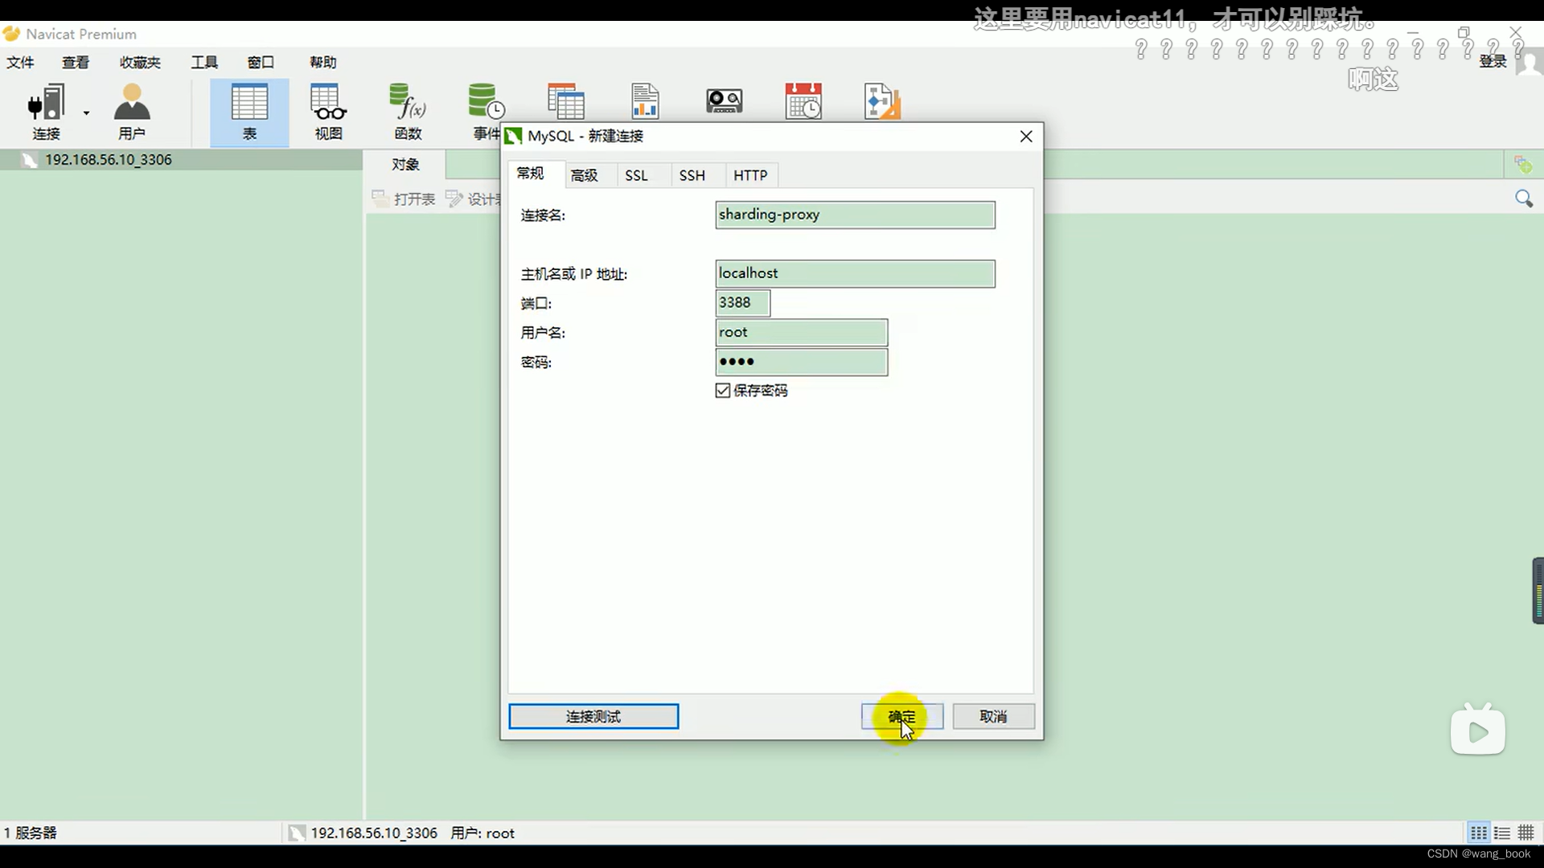The image size is (1544, 868).
Task: Click status bar text 192.168.56.10_3306
Action: 374,833
